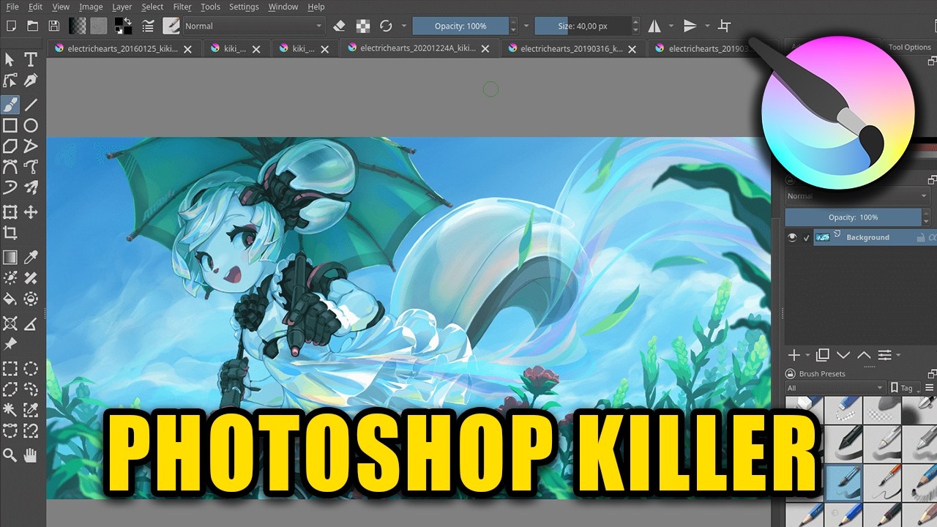Move layer down with down chevron
This screenshot has height=527, width=937.
(x=843, y=355)
